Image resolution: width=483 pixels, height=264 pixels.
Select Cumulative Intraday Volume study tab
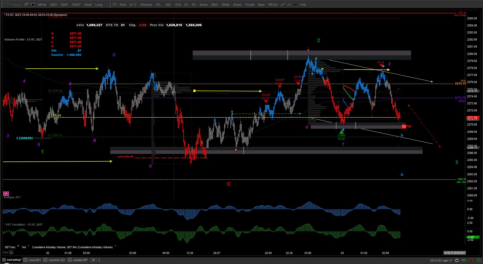[72, 247]
